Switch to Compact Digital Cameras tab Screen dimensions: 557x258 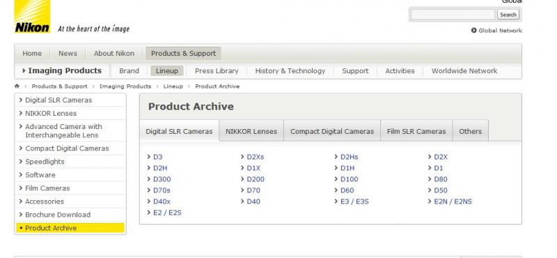pos(332,131)
